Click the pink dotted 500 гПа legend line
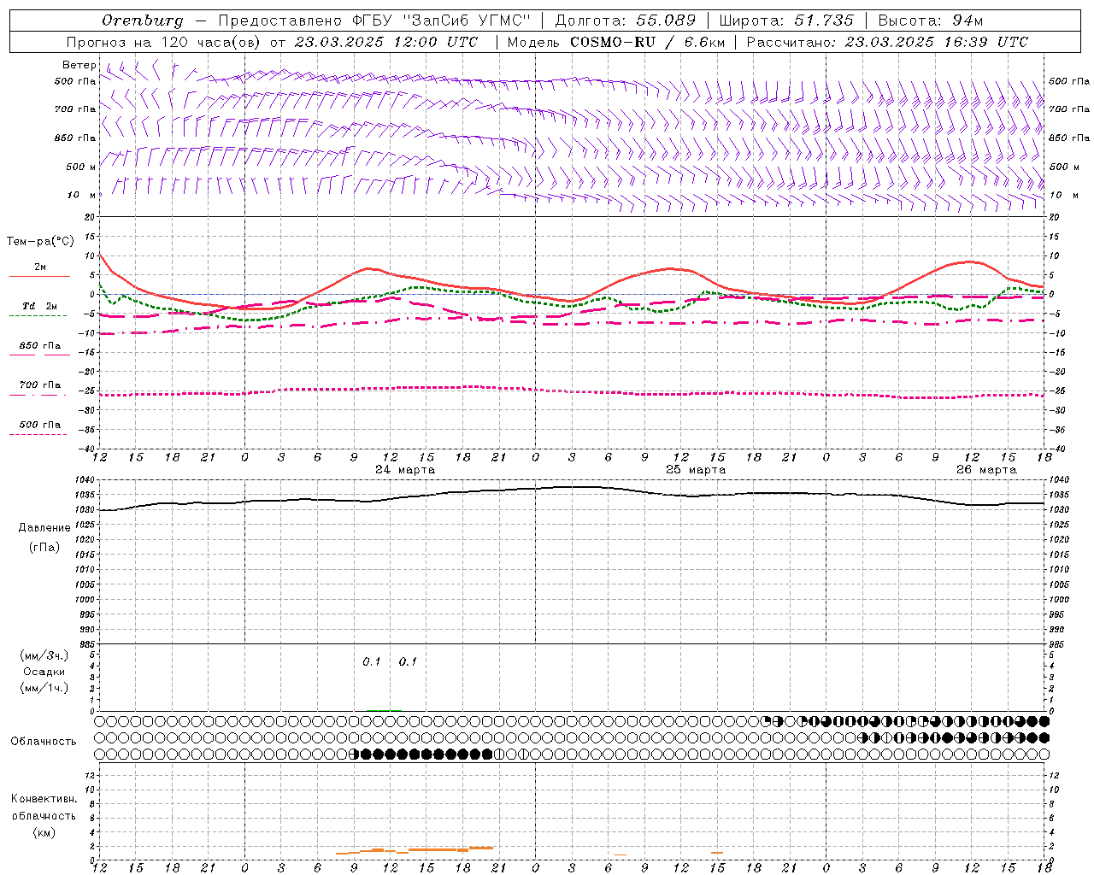Viewport: 1094px width, 875px height. (38, 435)
